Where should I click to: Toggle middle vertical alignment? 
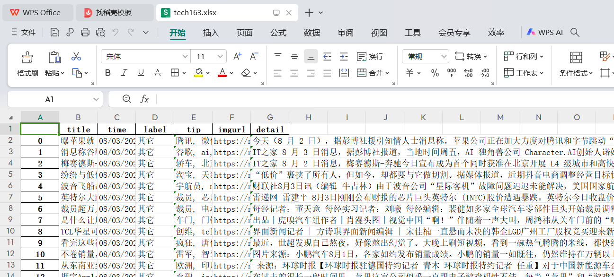[x=294, y=57]
